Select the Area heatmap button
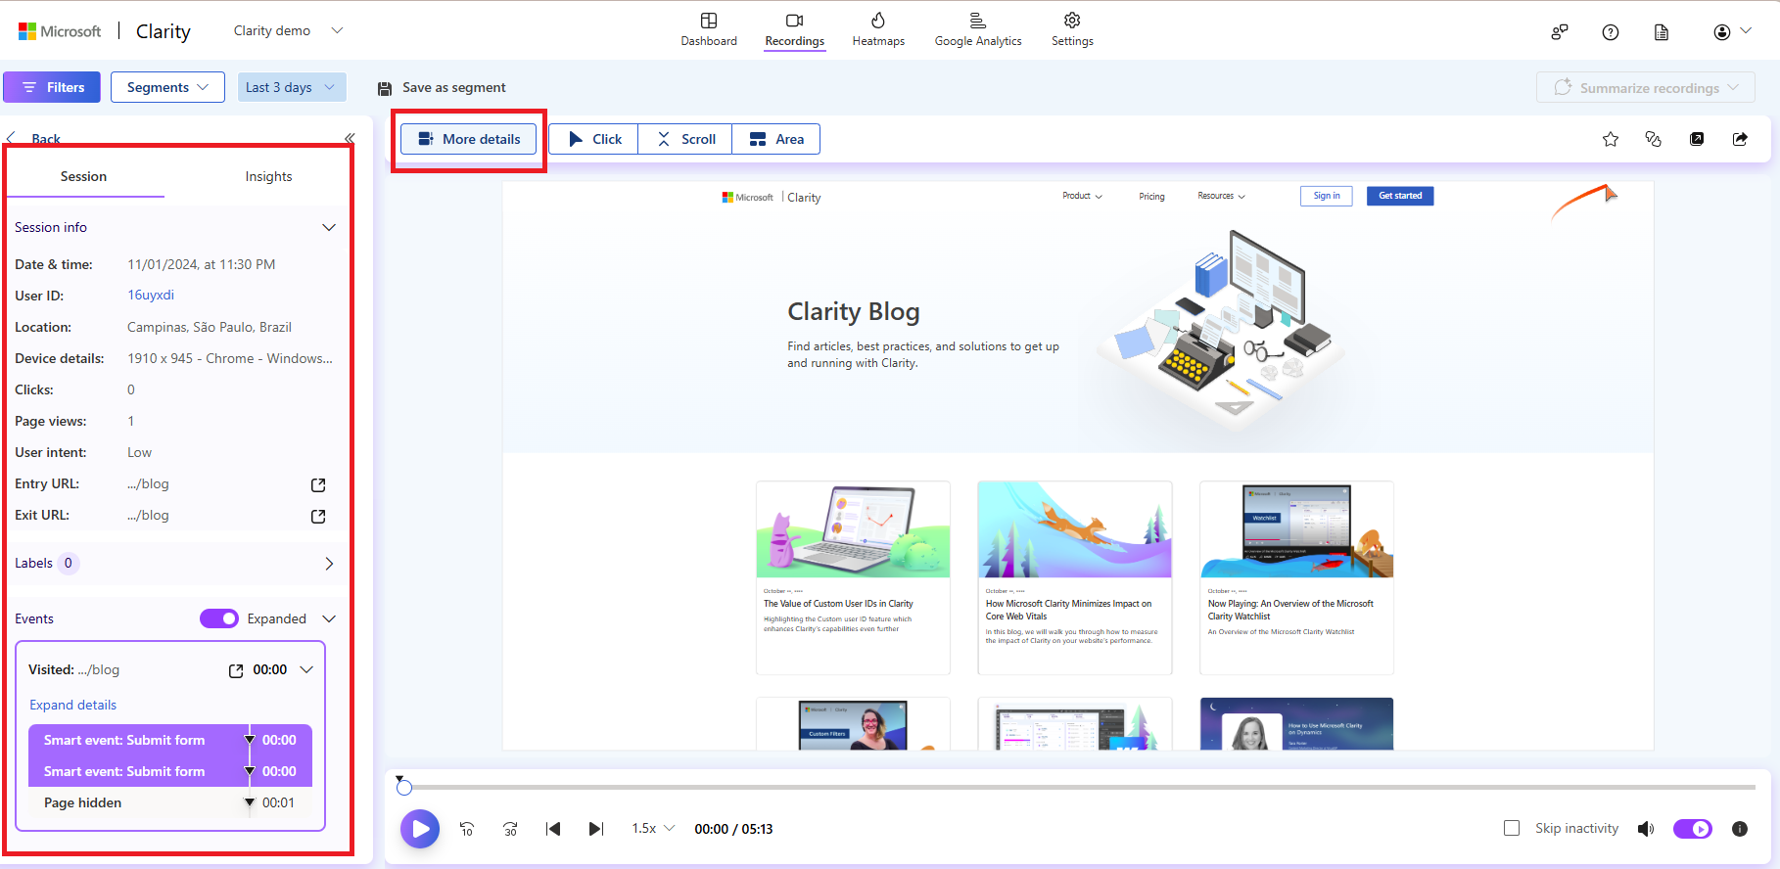Screen dimensions: 1780x869 coord(776,139)
